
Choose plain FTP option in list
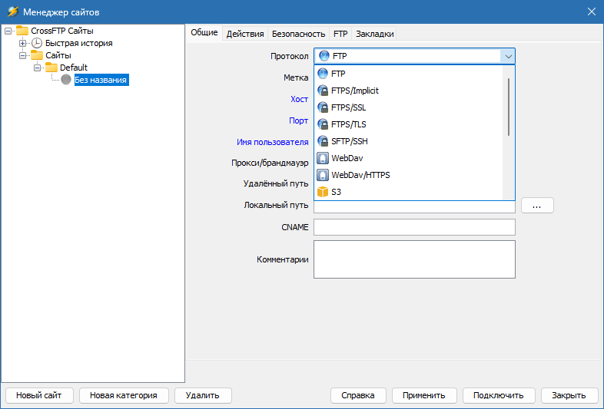(x=409, y=74)
